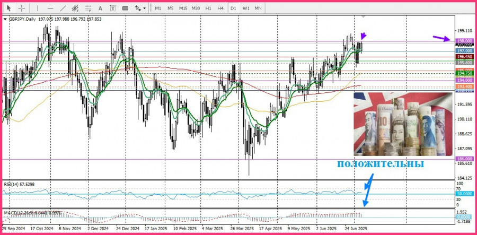
Task: Click the 188.625 price scale value
Action: coord(464,134)
